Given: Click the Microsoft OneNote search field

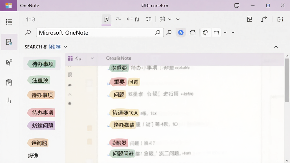Looking at the screenshot, I should tap(100, 33).
